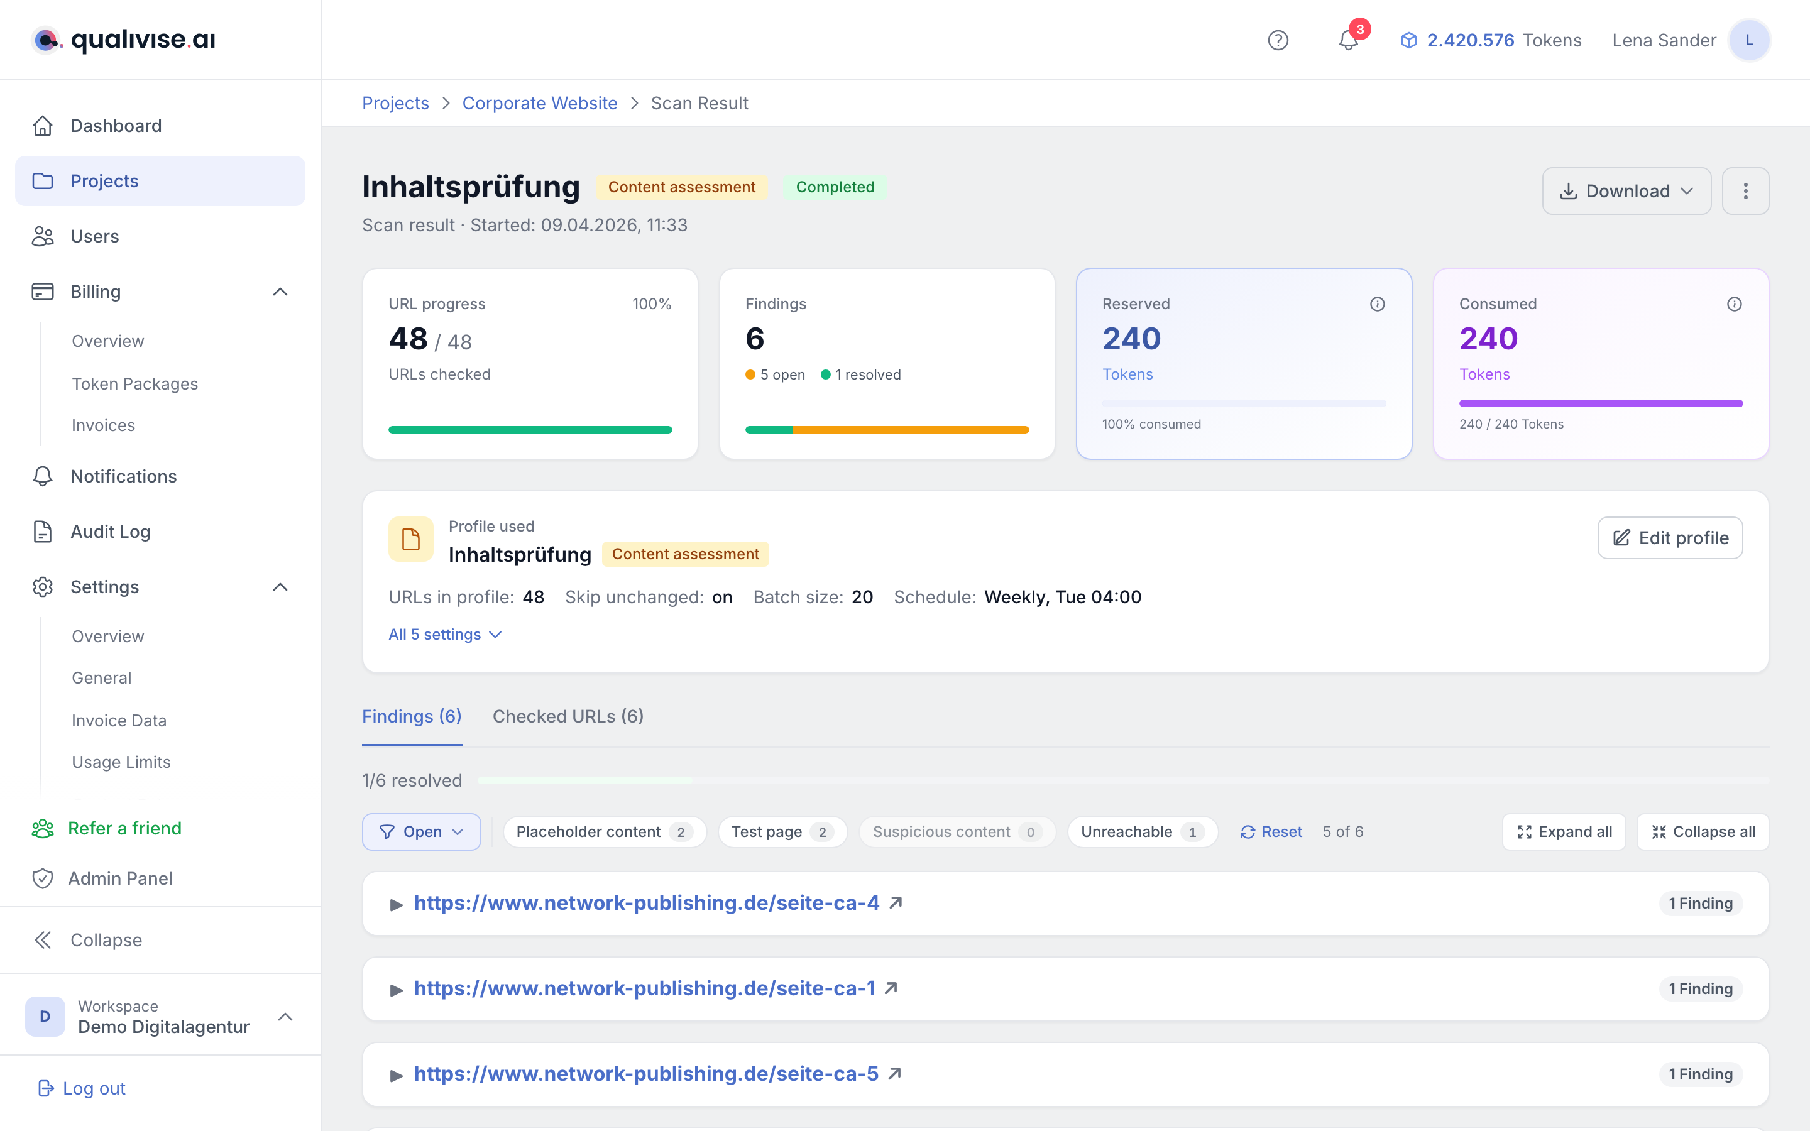1810x1131 pixels.
Task: Go to Corporate Website breadcrumb
Action: click(539, 103)
